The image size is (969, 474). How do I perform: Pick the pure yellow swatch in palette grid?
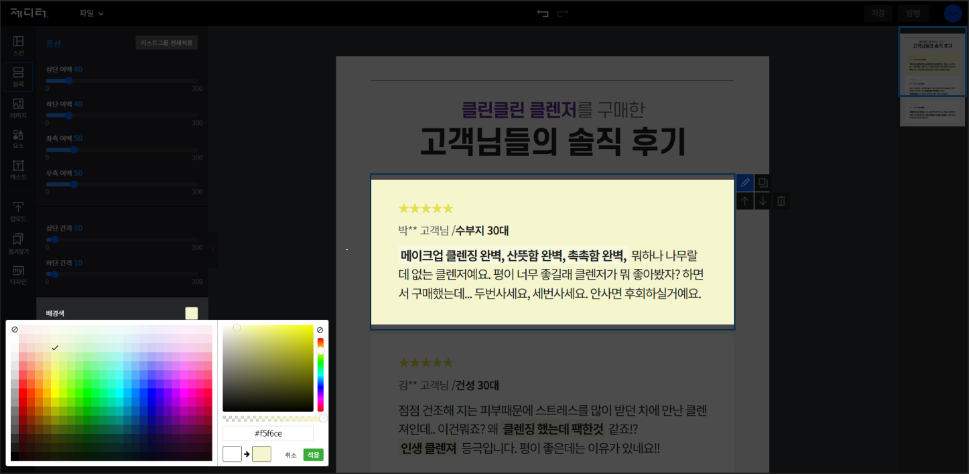click(56, 393)
